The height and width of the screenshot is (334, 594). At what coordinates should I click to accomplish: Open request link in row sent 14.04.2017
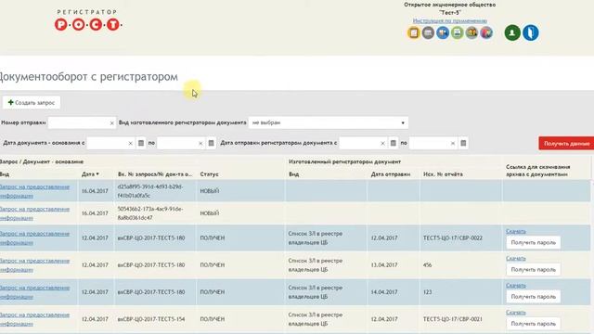click(x=35, y=292)
